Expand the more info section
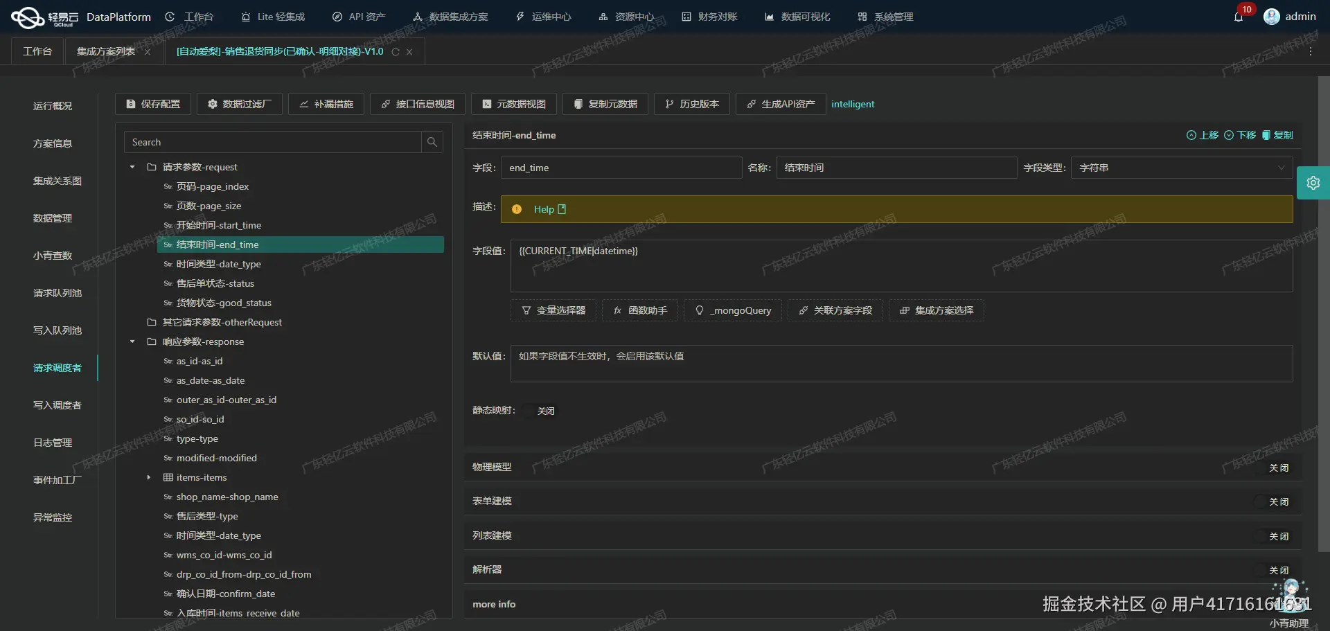The height and width of the screenshot is (631, 1330). [882, 604]
